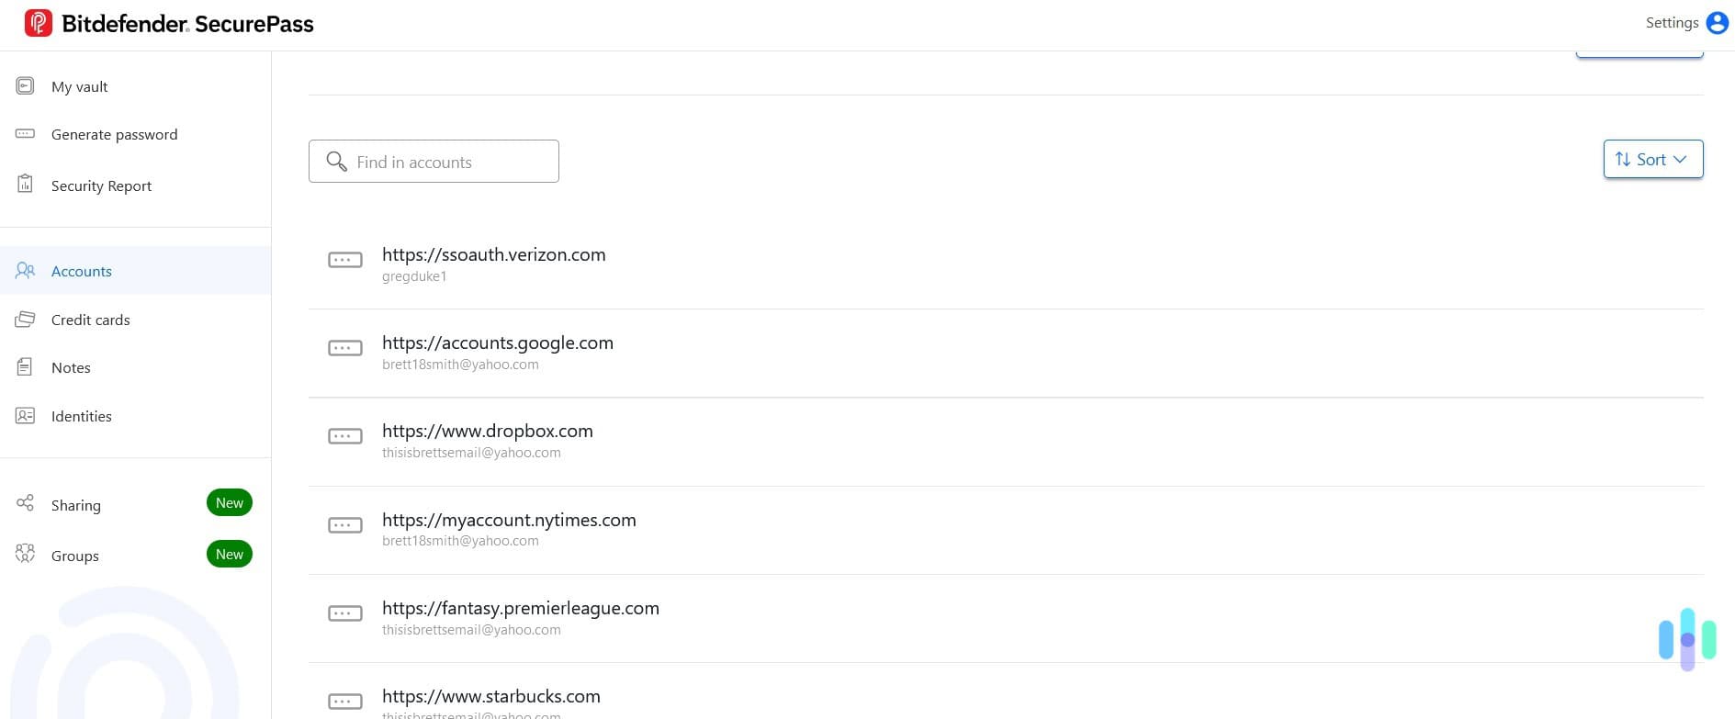1735x719 pixels.
Task: Click the Groups people icon
Action: [x=26, y=554]
